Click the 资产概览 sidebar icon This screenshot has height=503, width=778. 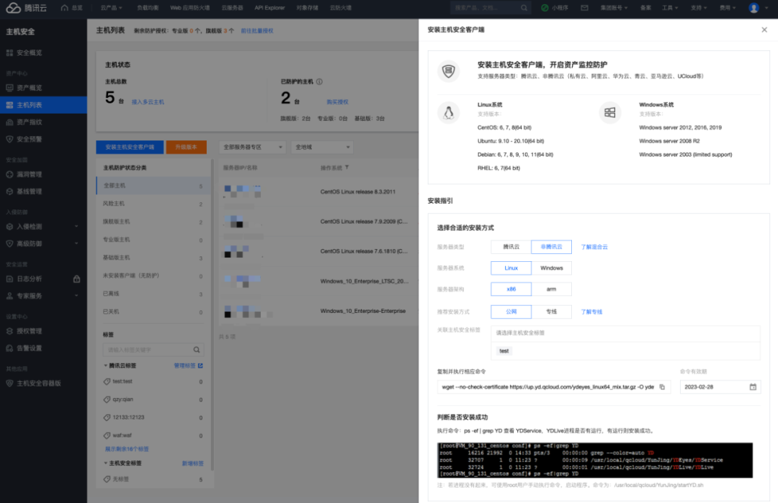click(9, 88)
